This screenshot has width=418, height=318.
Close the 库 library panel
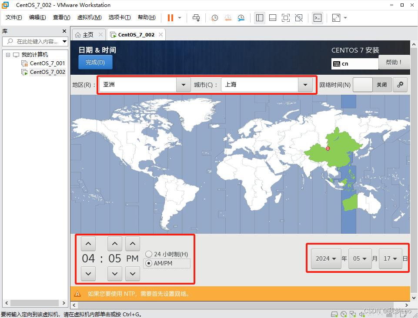(x=64, y=31)
